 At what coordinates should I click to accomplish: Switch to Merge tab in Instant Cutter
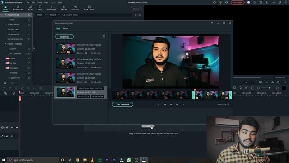[65, 28]
